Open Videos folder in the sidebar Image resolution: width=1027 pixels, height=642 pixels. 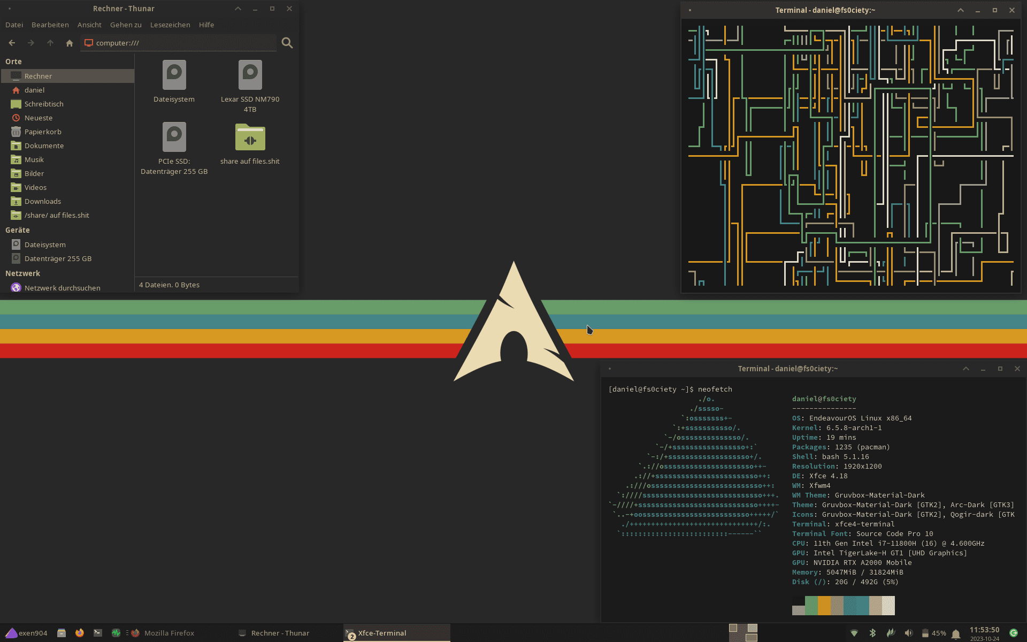tap(67, 187)
